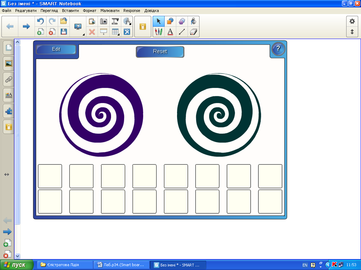Select the first empty tile in top row
The height and width of the screenshot is (270, 361).
(x=50, y=176)
